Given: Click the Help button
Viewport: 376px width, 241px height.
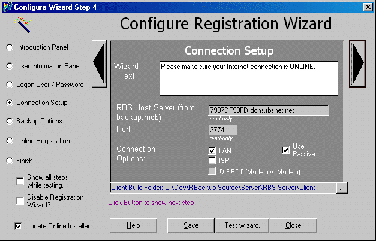Looking at the screenshot, I should 133,225.
